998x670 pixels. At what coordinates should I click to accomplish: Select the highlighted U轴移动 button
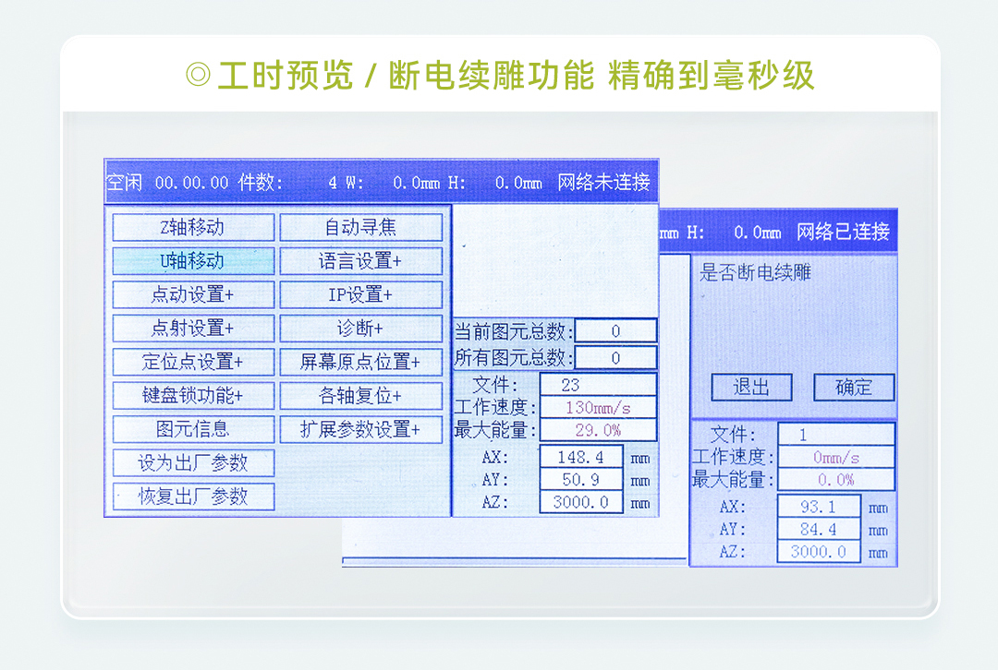(193, 261)
